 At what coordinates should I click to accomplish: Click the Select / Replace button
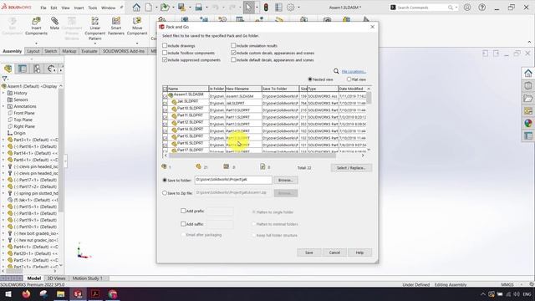[x=351, y=167]
